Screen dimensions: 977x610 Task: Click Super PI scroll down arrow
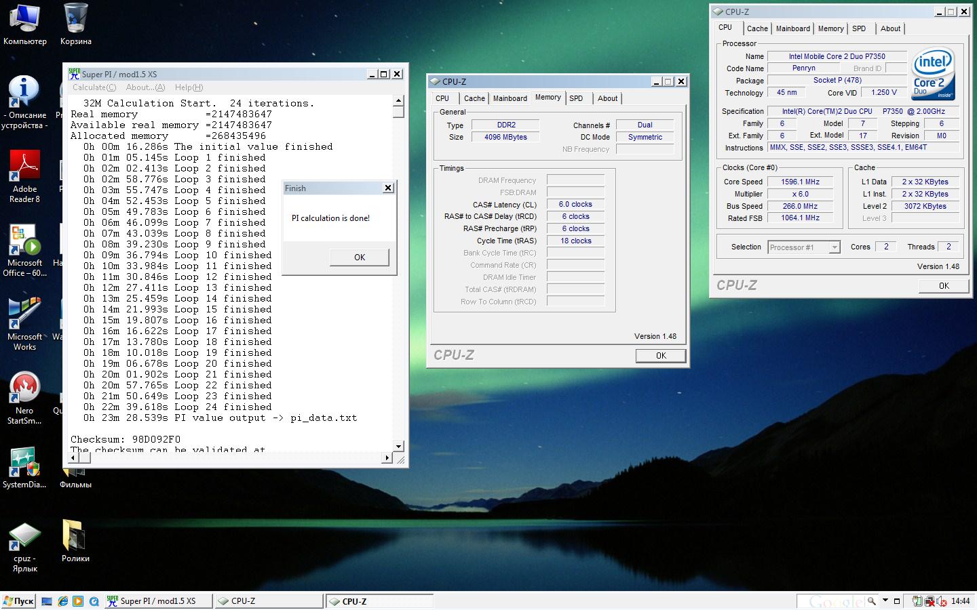[398, 446]
